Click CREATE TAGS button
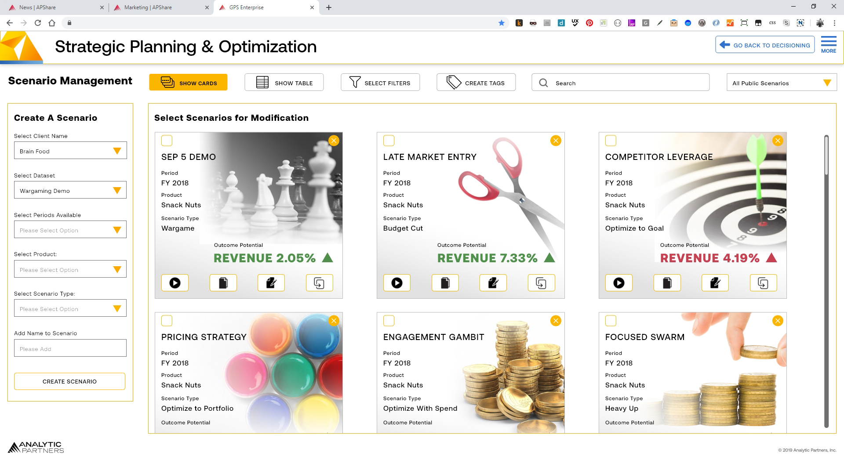 (x=476, y=83)
